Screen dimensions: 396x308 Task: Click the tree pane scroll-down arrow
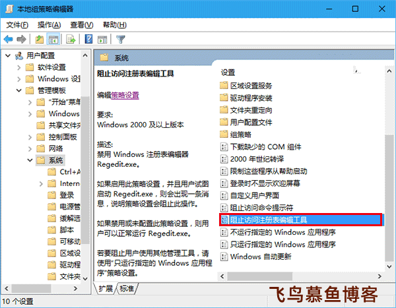click(85, 279)
